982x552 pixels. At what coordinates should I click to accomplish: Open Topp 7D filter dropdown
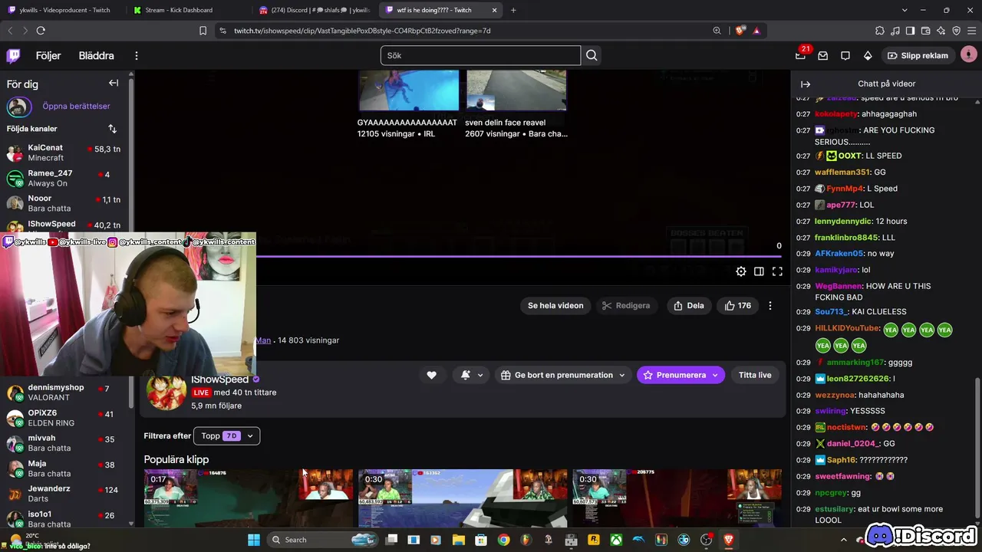click(227, 435)
